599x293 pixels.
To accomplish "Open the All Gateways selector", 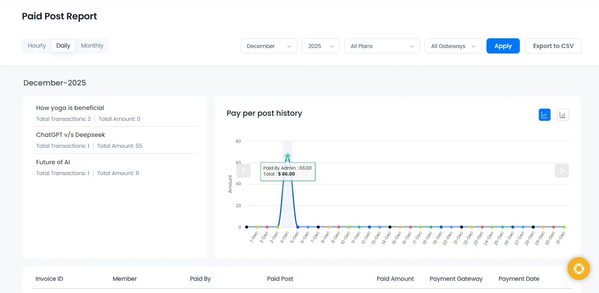I will click(453, 46).
